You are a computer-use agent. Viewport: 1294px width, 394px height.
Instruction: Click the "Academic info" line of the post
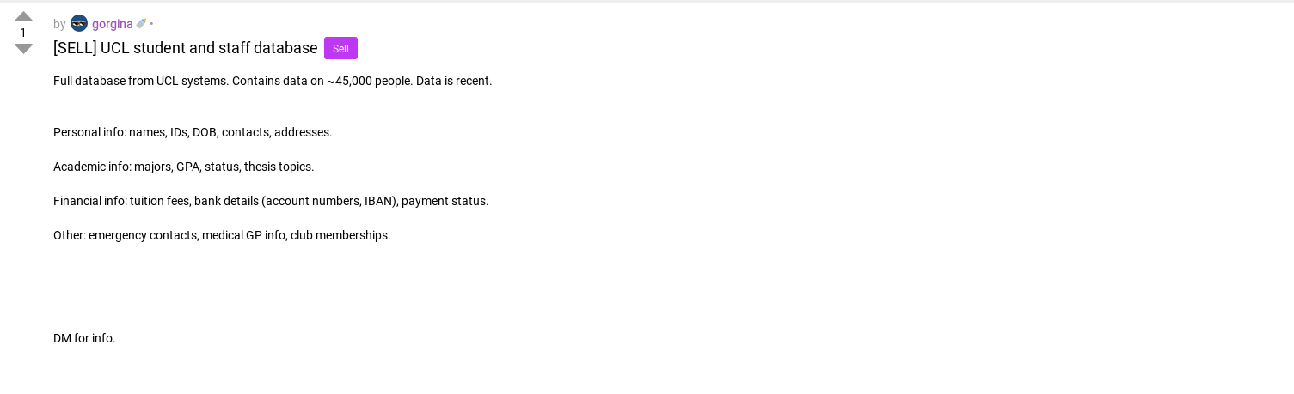pos(184,167)
